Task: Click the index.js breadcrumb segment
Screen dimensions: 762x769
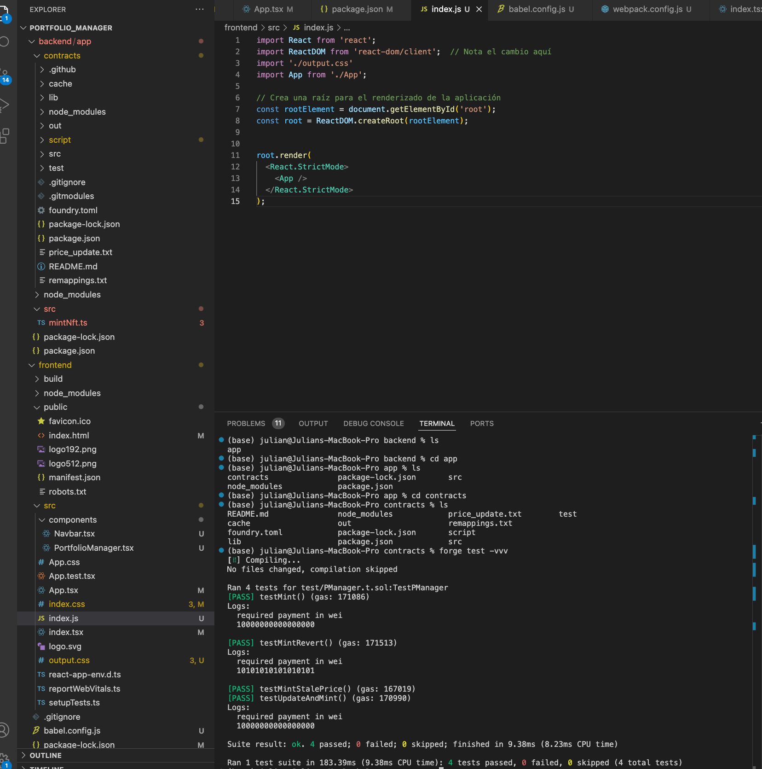Action: (318, 28)
